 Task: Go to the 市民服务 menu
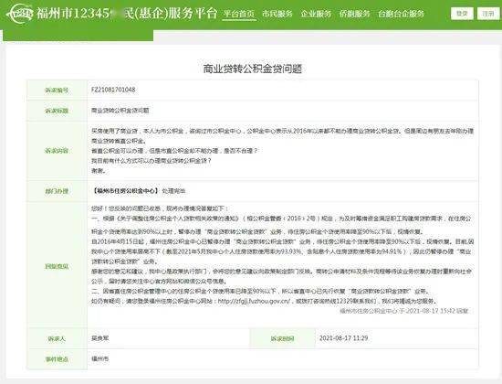coord(277,14)
